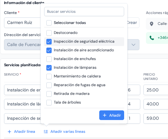Click Añadir varias líneas link
This screenshot has width=168, height=139.
(64, 132)
